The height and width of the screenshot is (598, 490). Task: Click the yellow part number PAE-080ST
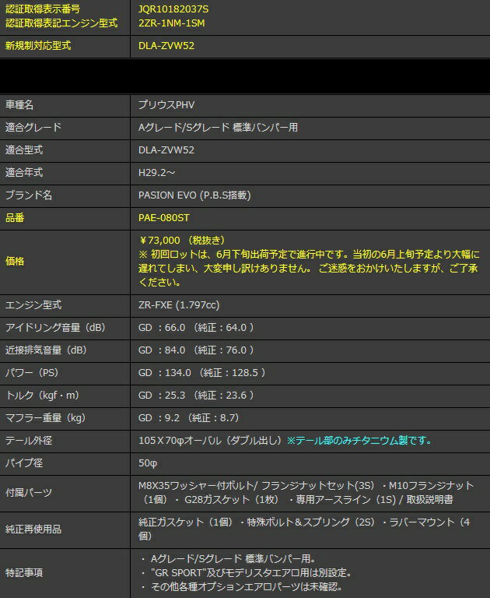(166, 218)
